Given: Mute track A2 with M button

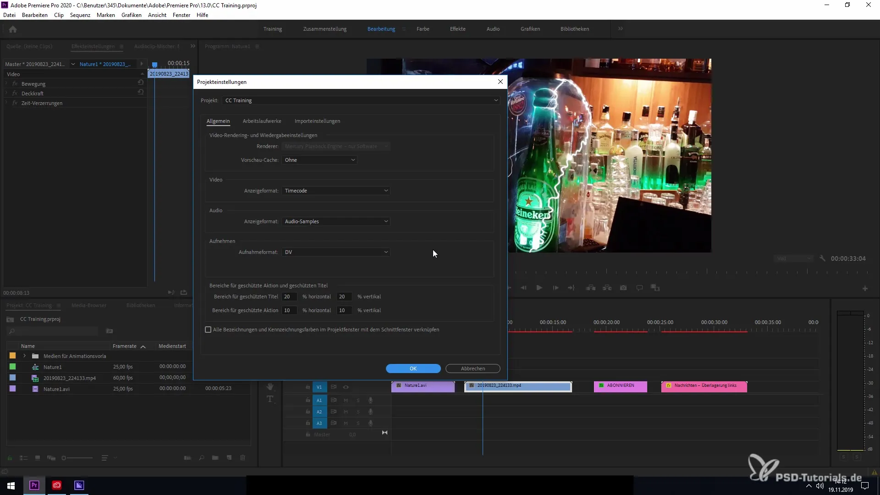Looking at the screenshot, I should tap(346, 412).
